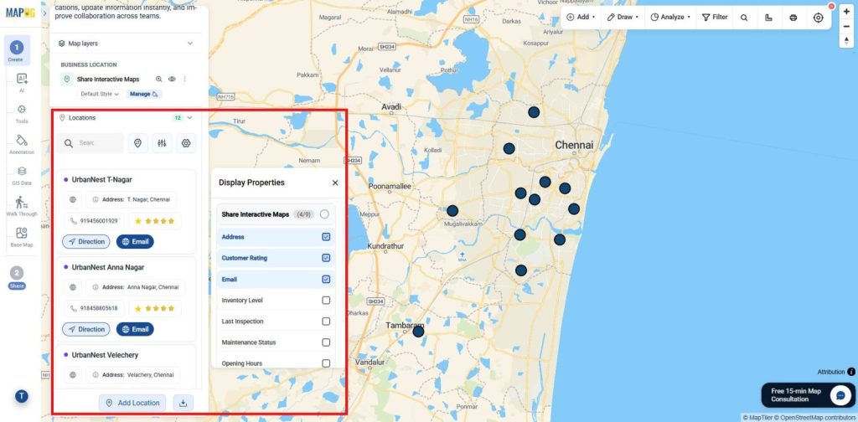This screenshot has width=858, height=422.
Task: Open layer more options menu
Action: 184,80
